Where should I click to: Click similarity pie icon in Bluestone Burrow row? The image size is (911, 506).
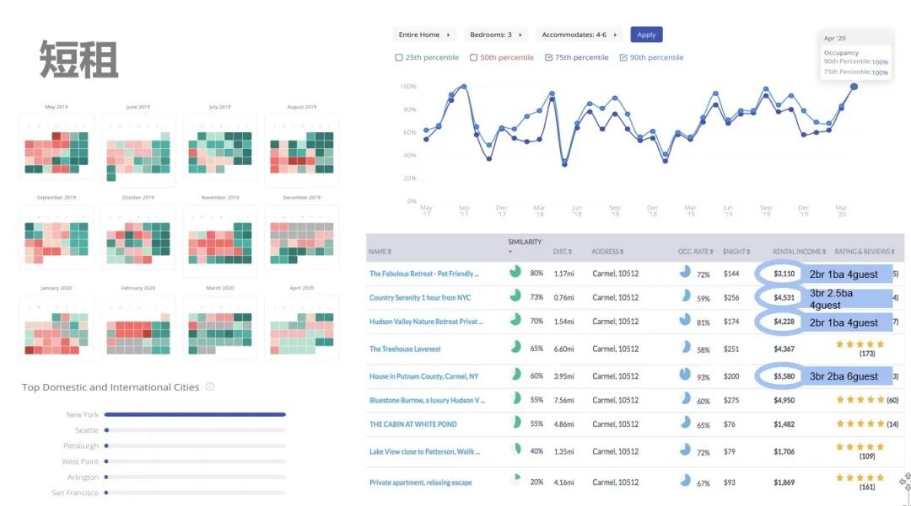pos(515,398)
